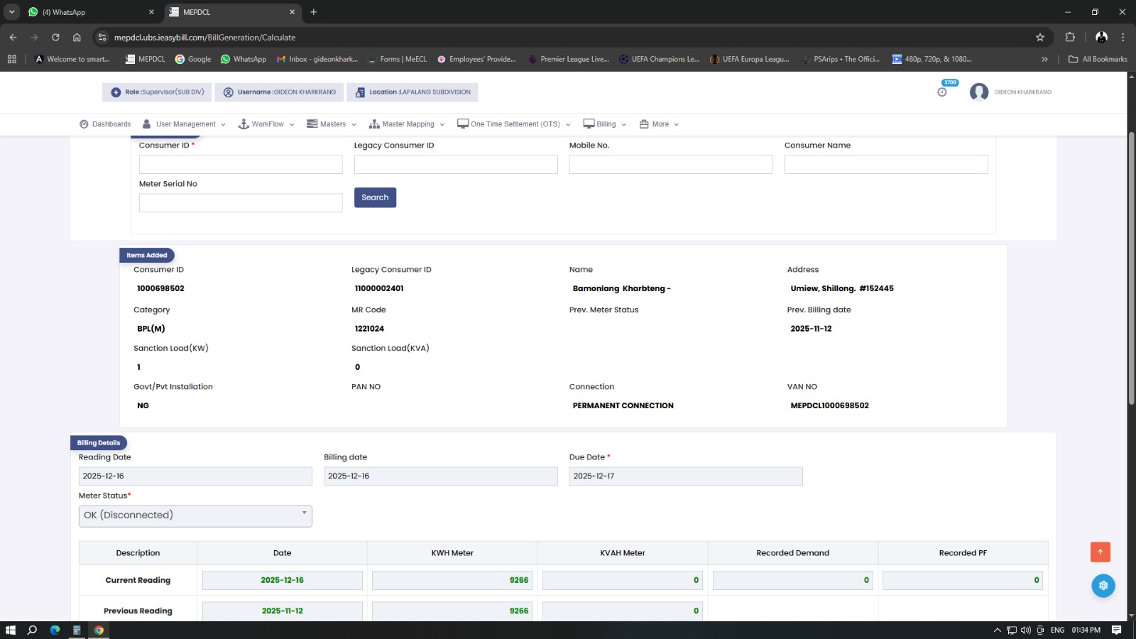Viewport: 1136px width, 639px height.
Task: Click the Windows Start button
Action: tap(11, 630)
